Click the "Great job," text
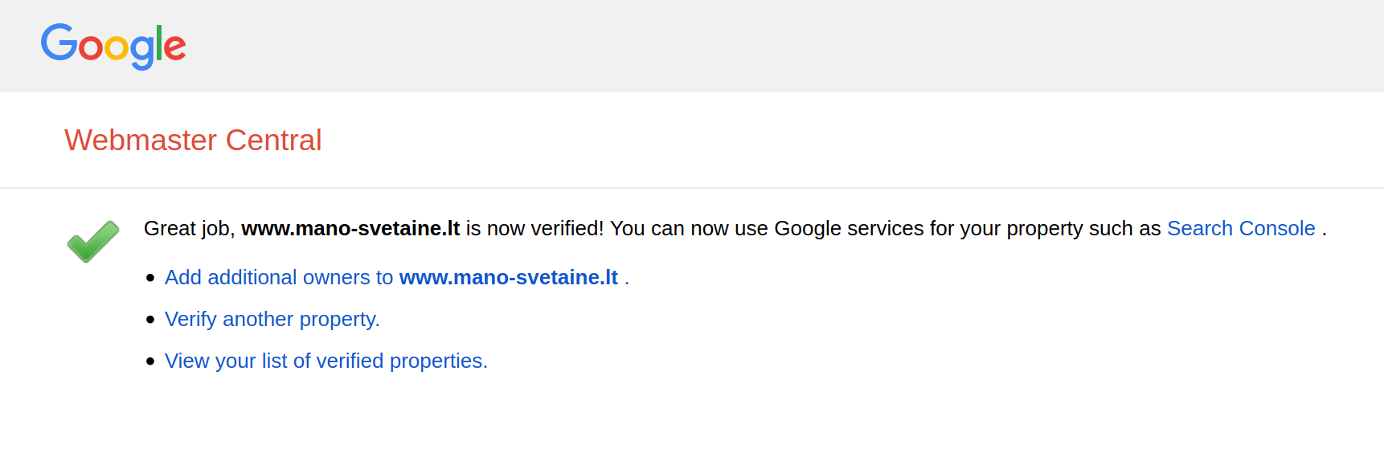Viewport: 1384px width, 453px height. point(189,229)
